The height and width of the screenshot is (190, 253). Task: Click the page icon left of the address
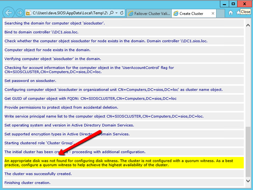(29, 13)
